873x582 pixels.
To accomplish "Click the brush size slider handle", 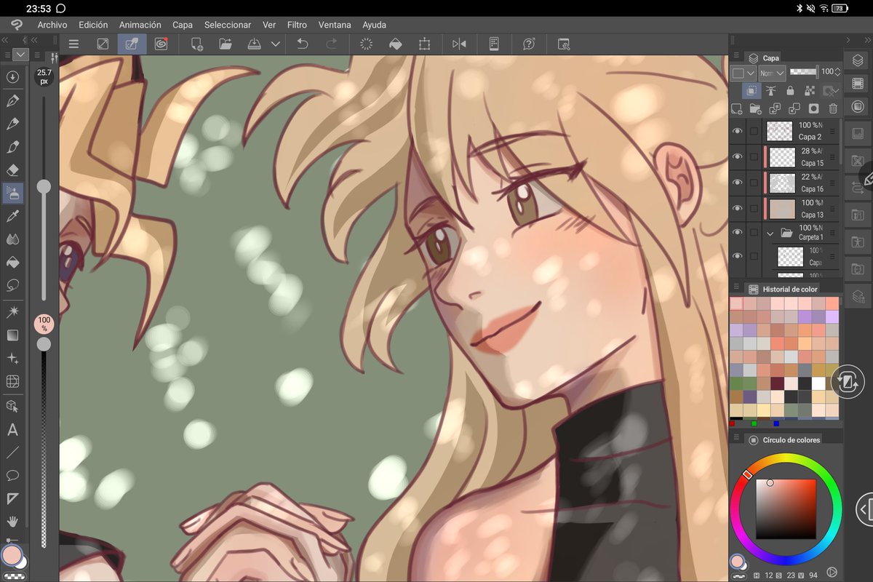I will [x=44, y=187].
